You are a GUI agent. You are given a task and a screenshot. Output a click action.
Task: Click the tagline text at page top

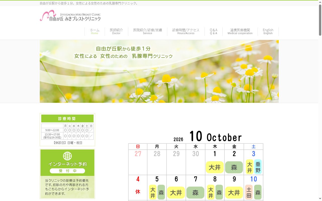click(89, 3)
